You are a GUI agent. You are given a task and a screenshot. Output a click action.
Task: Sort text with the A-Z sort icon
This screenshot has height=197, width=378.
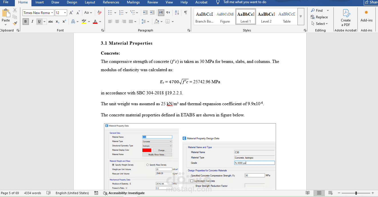point(177,13)
